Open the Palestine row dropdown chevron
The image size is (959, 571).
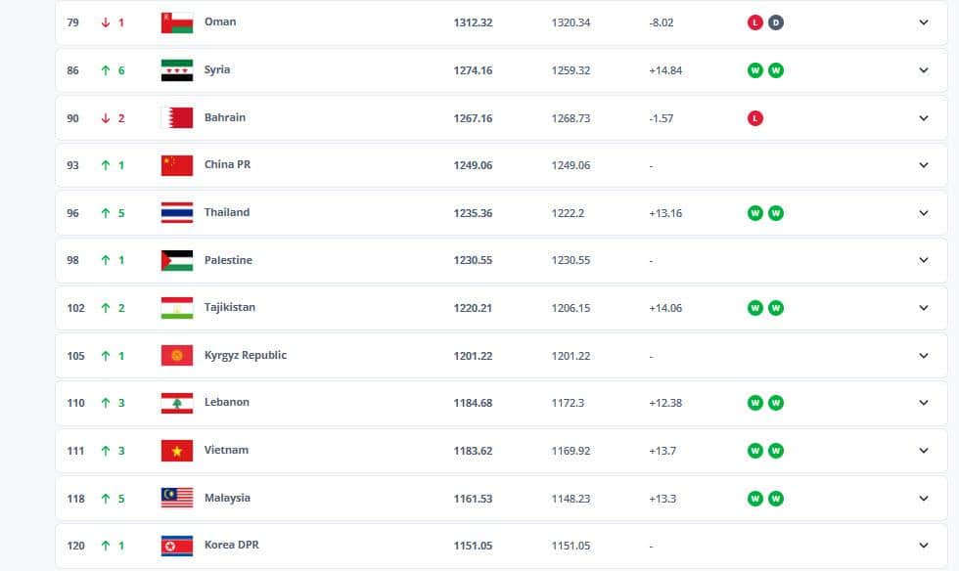coord(923,260)
